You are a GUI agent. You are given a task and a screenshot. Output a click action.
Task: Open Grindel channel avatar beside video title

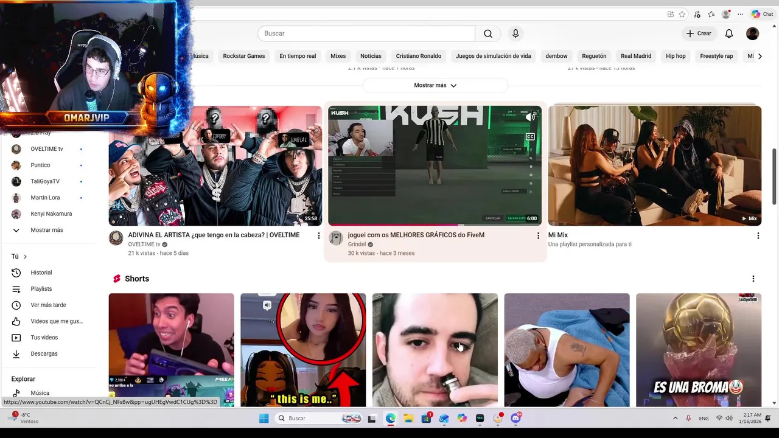pos(336,238)
